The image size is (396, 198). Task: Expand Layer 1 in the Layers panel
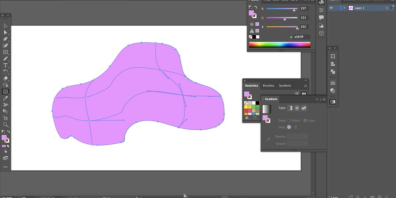tap(344, 8)
